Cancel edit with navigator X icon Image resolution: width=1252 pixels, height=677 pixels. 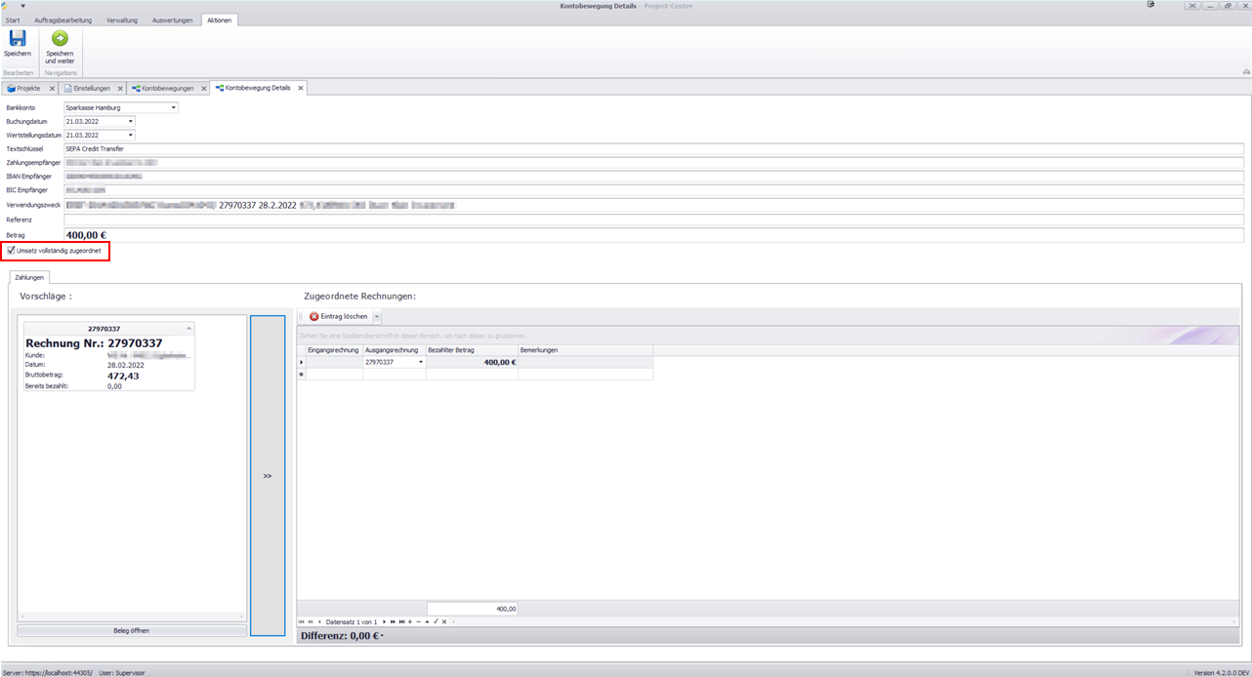[x=444, y=621]
